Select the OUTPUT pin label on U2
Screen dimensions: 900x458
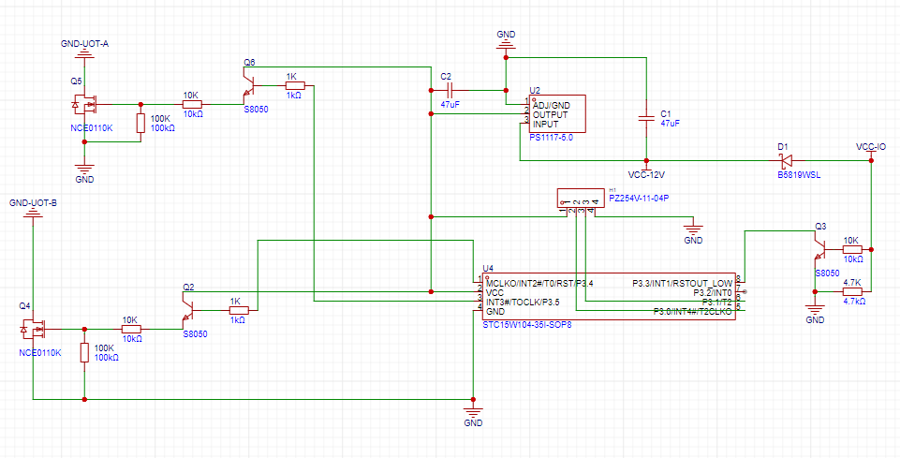coord(550,115)
